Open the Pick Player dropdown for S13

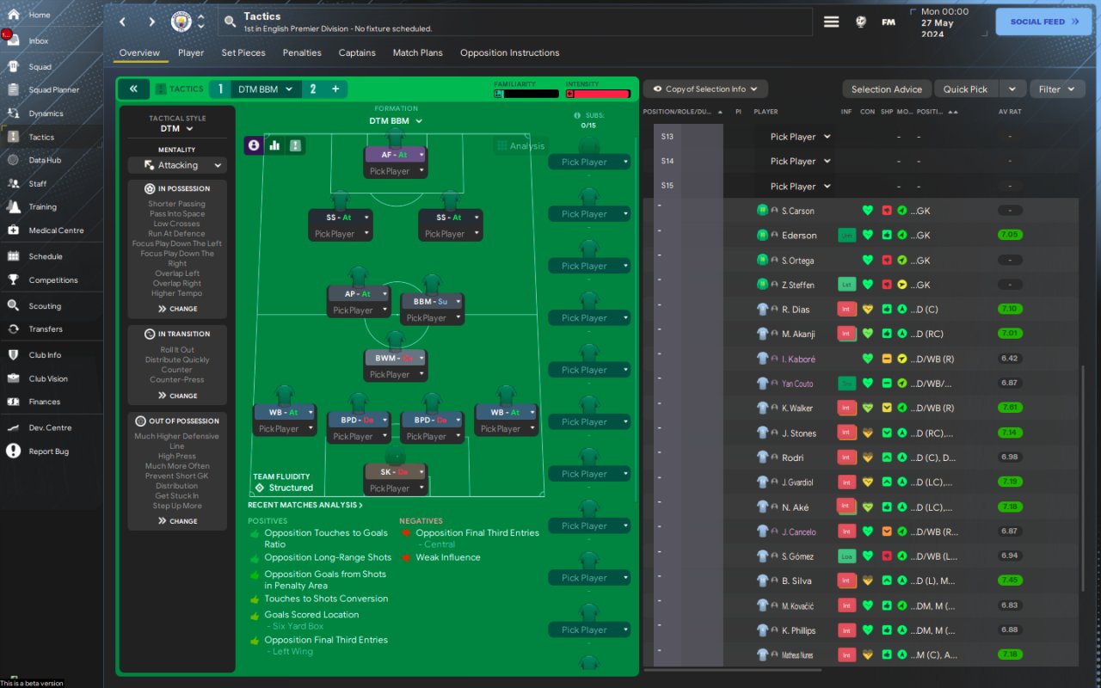tap(800, 137)
